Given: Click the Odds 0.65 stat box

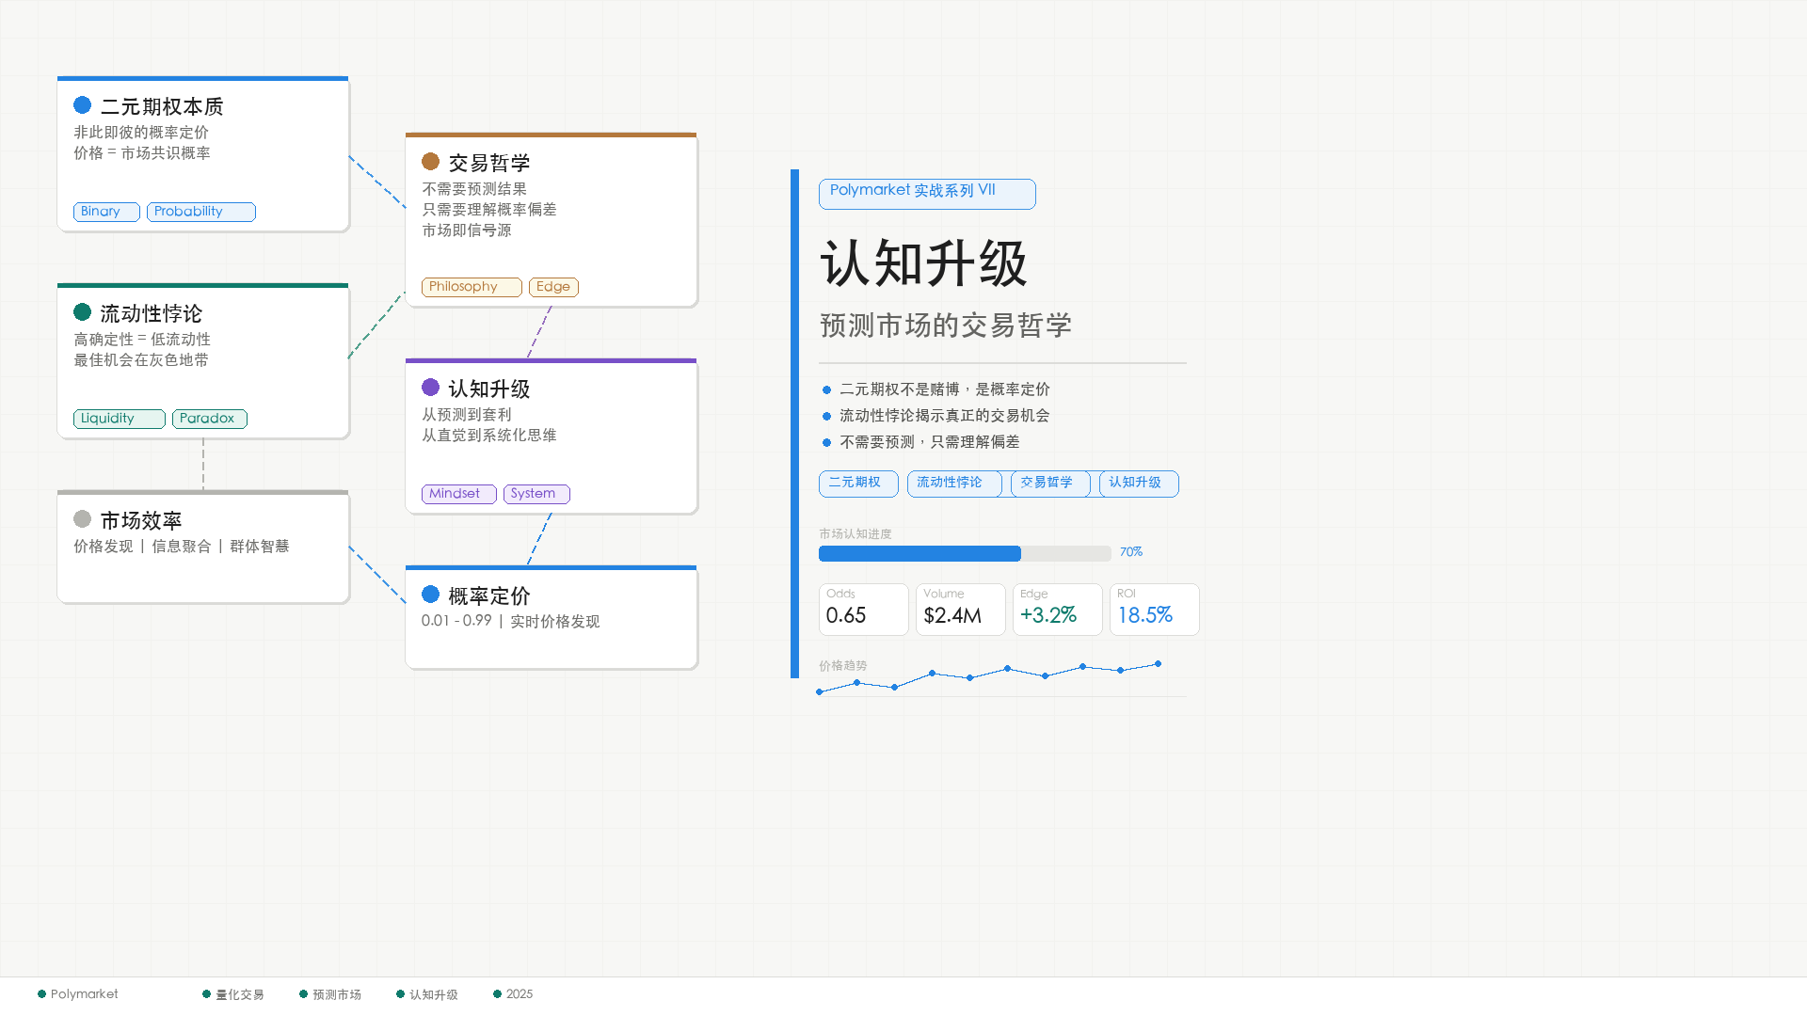Looking at the screenshot, I should (x=863, y=609).
